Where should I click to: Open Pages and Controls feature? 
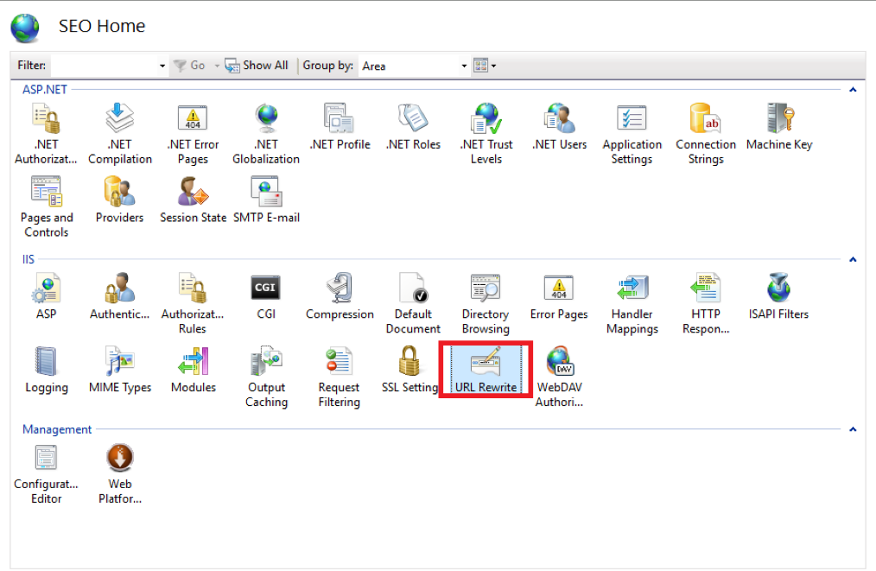coord(47,207)
